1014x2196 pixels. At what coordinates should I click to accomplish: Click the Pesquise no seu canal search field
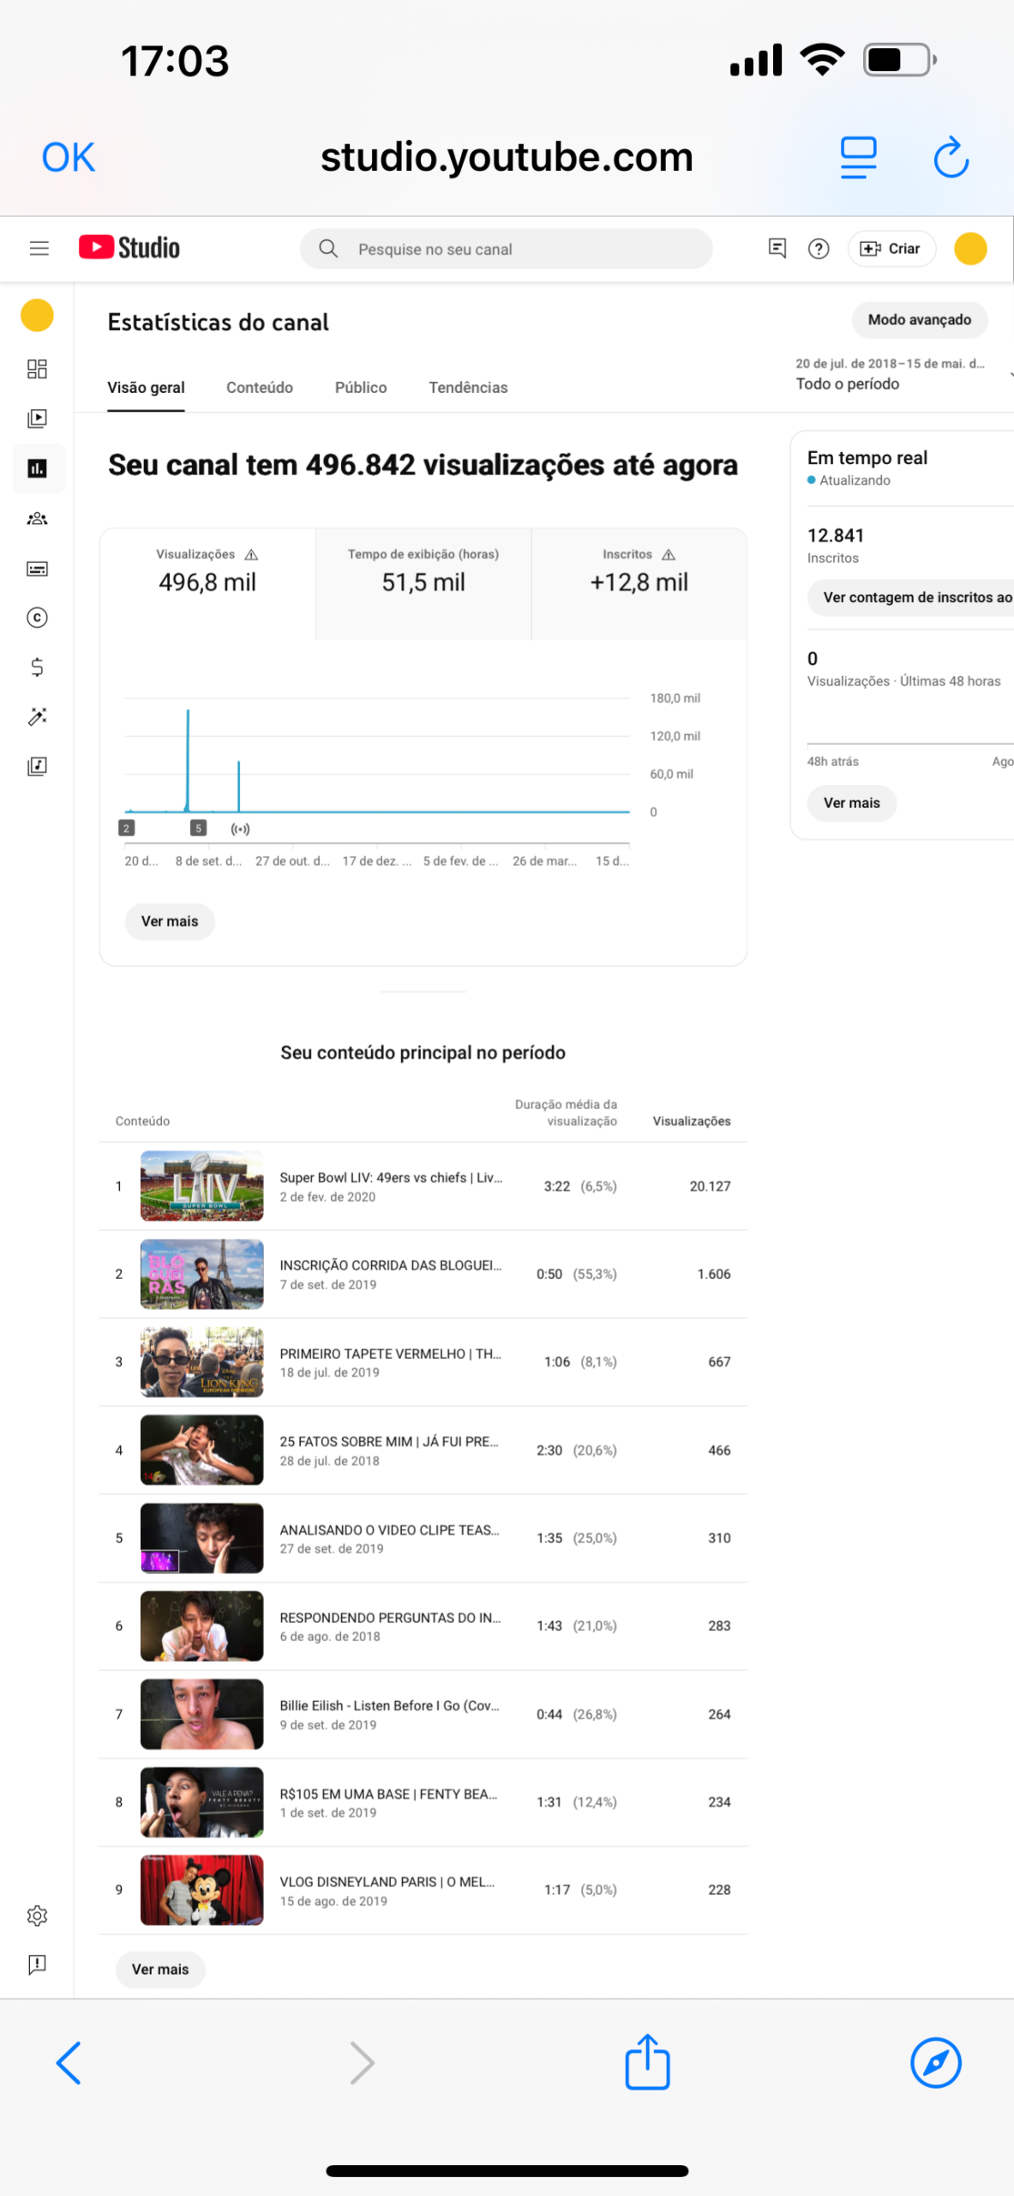coord(506,249)
